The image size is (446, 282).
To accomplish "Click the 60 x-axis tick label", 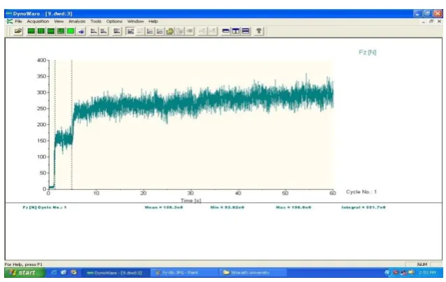I will click(332, 193).
